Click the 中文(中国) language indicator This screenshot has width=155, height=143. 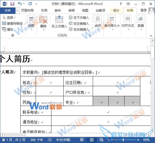pos(63,140)
